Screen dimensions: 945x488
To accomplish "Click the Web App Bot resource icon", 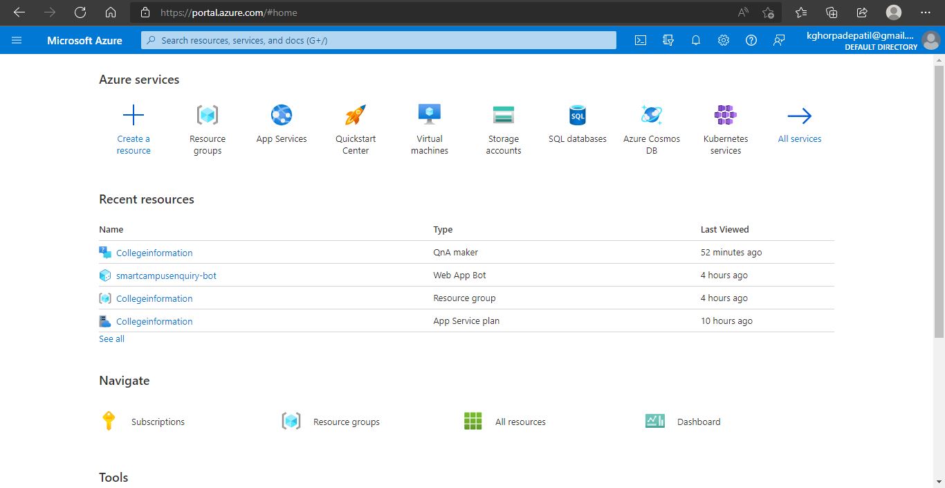I will coord(105,275).
